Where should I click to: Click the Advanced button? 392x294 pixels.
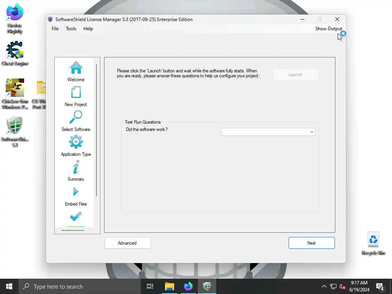127,243
